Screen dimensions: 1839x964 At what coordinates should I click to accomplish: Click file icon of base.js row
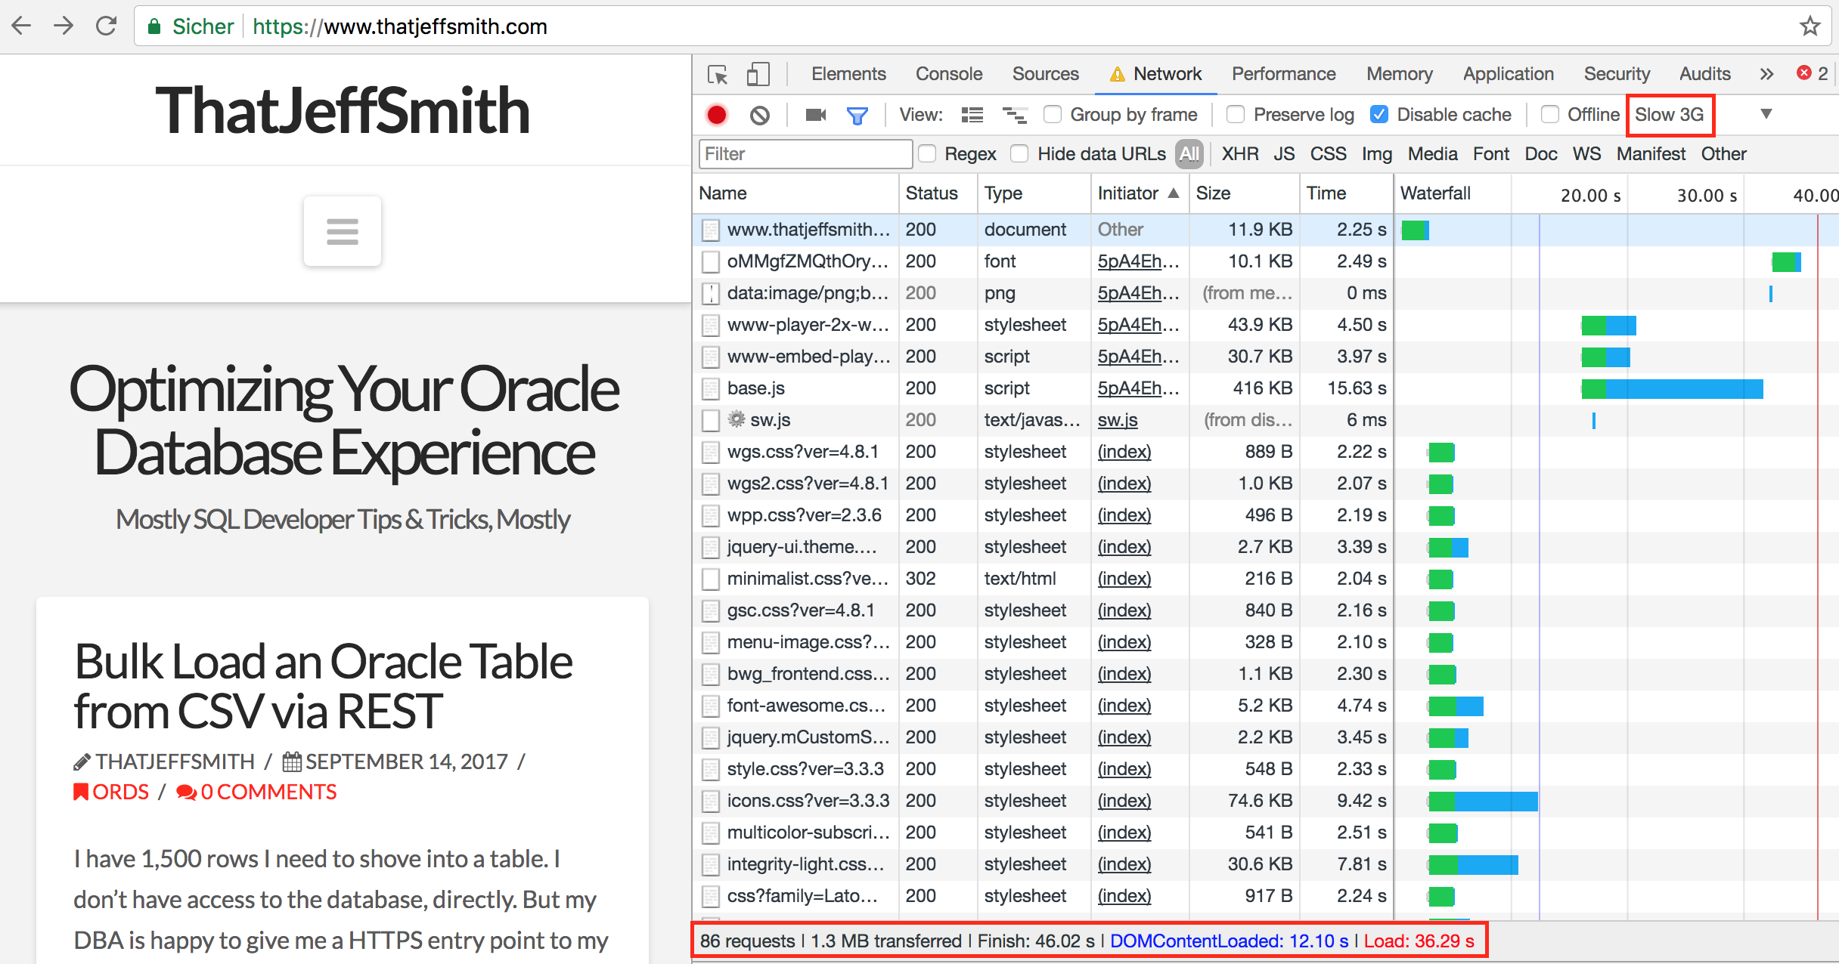point(710,388)
